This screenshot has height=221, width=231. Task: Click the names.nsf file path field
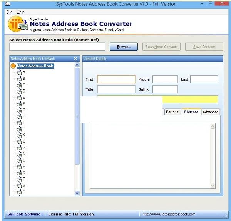[x=57, y=47]
